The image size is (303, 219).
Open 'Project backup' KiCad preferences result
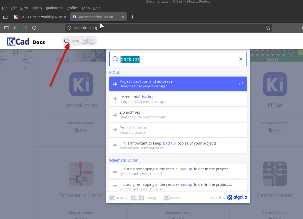tap(178, 130)
